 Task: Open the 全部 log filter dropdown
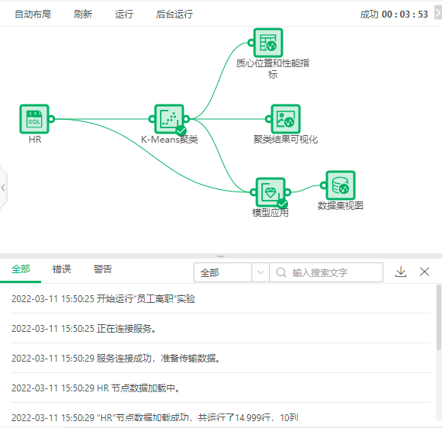click(231, 272)
